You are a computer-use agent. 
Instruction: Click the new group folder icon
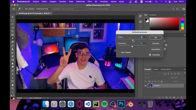tap(174, 97)
